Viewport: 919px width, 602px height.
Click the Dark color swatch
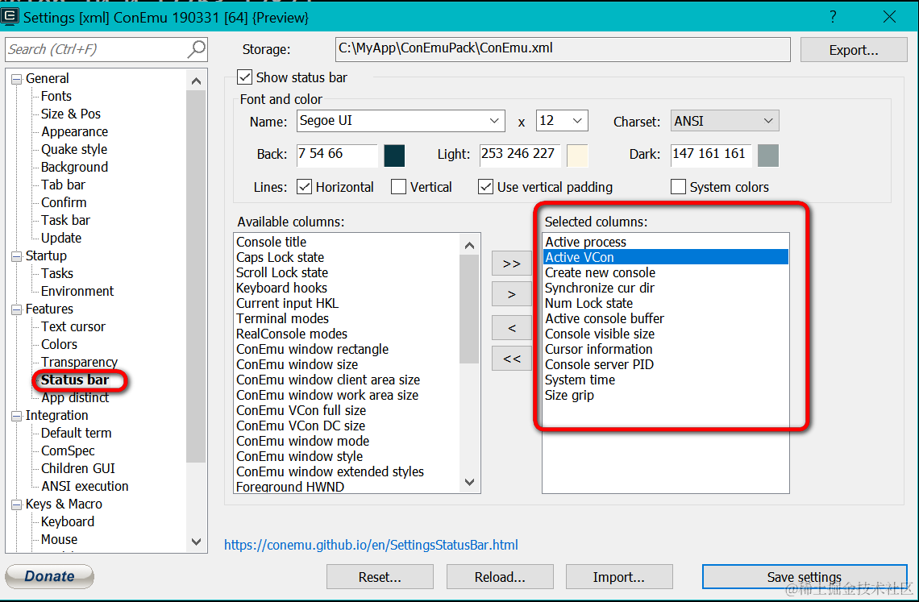click(768, 156)
